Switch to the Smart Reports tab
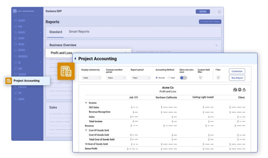 (79, 31)
